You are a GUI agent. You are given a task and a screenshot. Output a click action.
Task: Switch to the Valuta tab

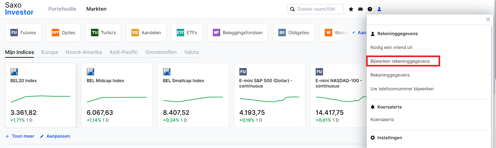click(192, 52)
